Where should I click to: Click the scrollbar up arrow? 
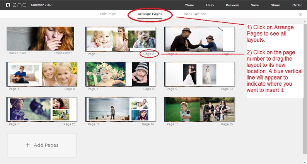click(x=305, y=22)
